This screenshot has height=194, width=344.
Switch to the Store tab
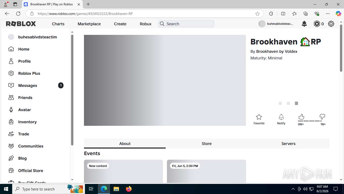pos(207,143)
